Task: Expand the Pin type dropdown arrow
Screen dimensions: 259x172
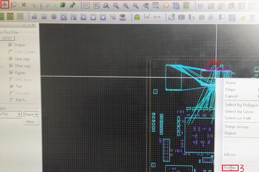Action: [x=19, y=114]
